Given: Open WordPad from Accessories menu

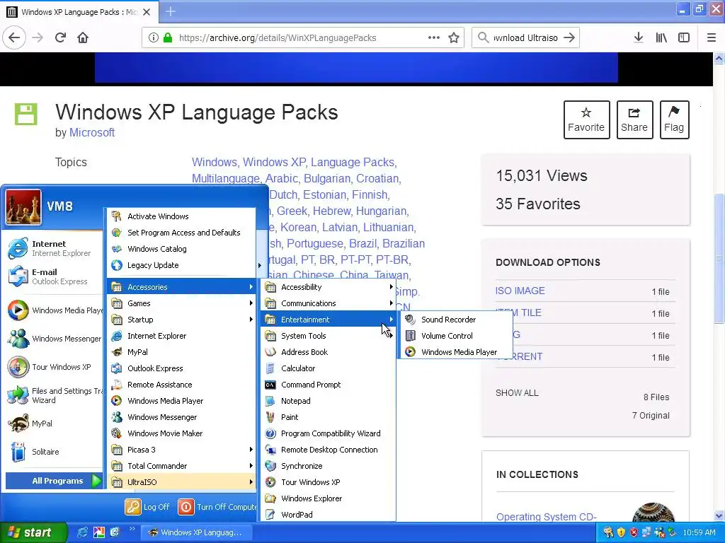Looking at the screenshot, I should 329,515.
